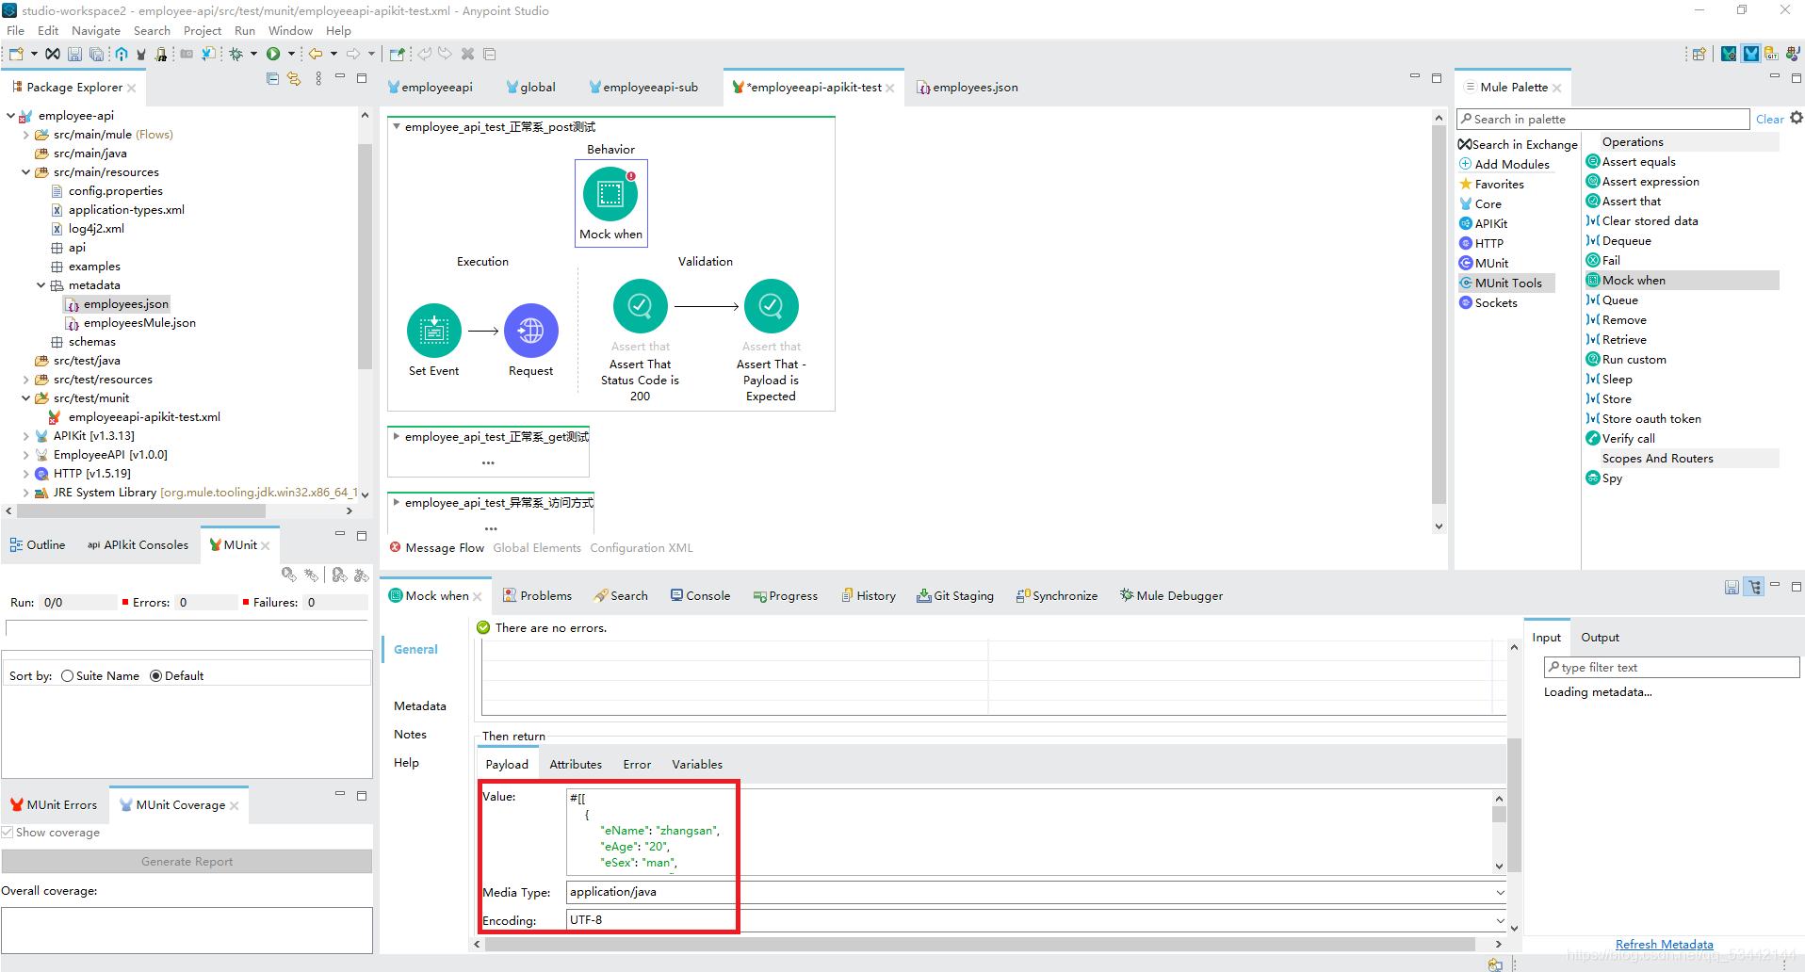Pick the Fail operation in the palette
The image size is (1805, 972).
pyautogui.click(x=1603, y=260)
